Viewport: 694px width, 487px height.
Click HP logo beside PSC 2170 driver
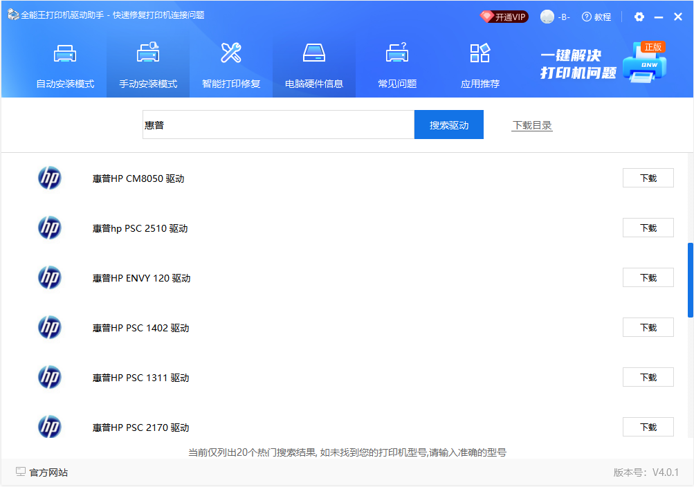point(50,427)
